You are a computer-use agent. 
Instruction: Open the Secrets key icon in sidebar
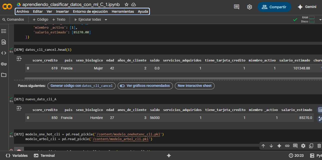click(x=4, y=64)
